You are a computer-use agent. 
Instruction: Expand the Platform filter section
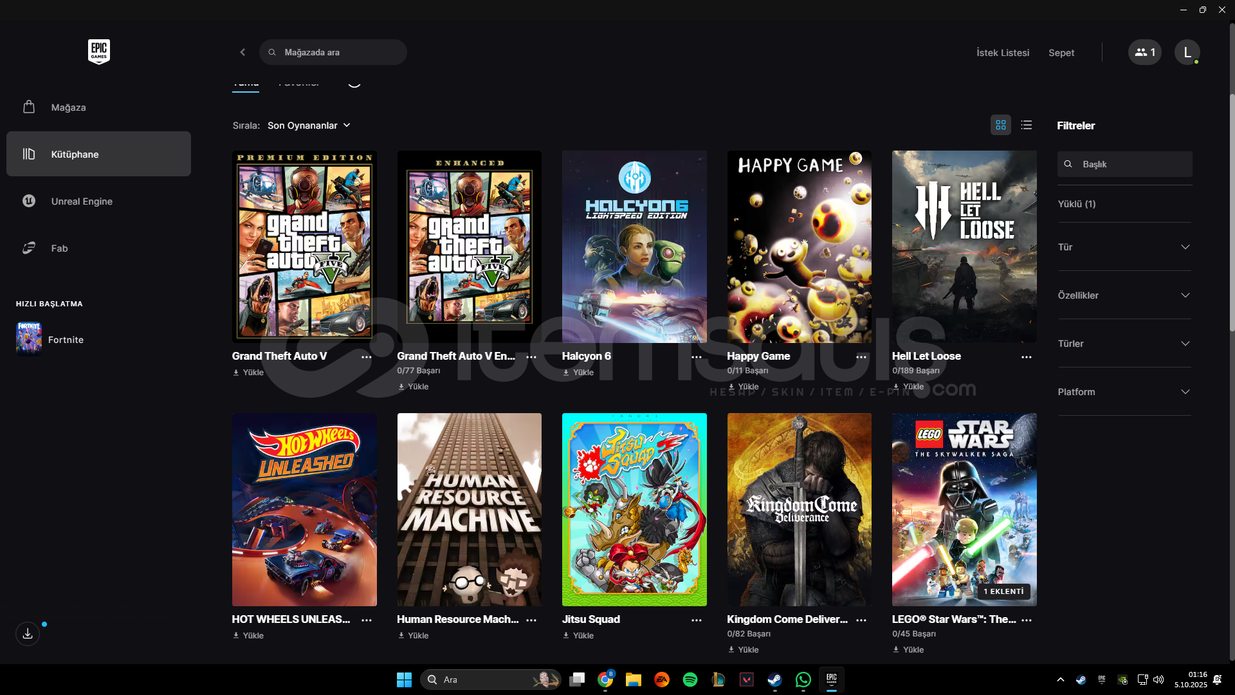1124,392
